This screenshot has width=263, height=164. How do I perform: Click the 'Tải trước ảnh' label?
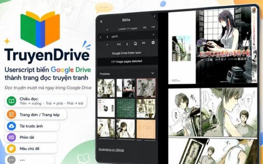coord(31,126)
